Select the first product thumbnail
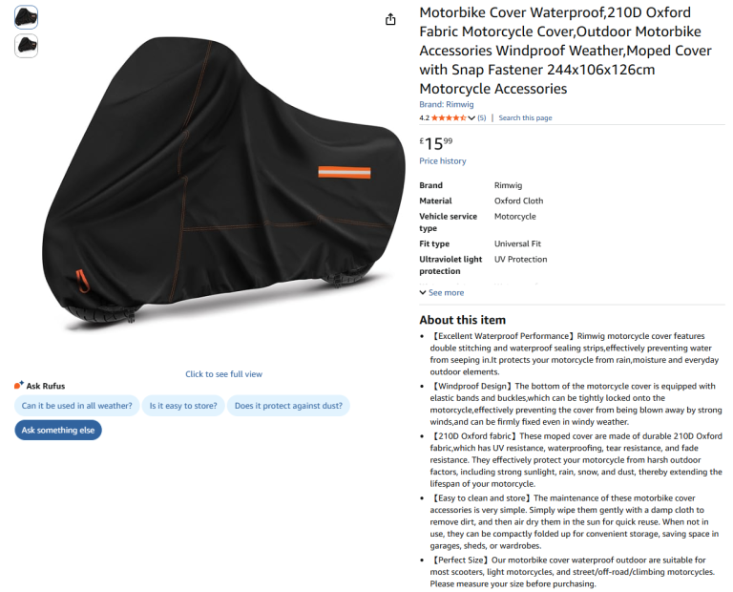The width and height of the screenshot is (733, 592). click(26, 17)
